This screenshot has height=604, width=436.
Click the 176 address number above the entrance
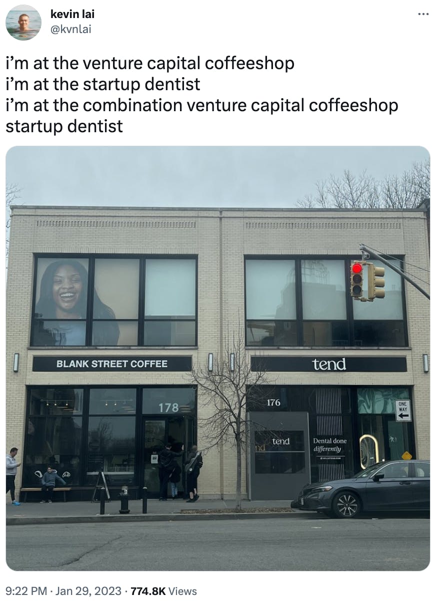click(273, 402)
